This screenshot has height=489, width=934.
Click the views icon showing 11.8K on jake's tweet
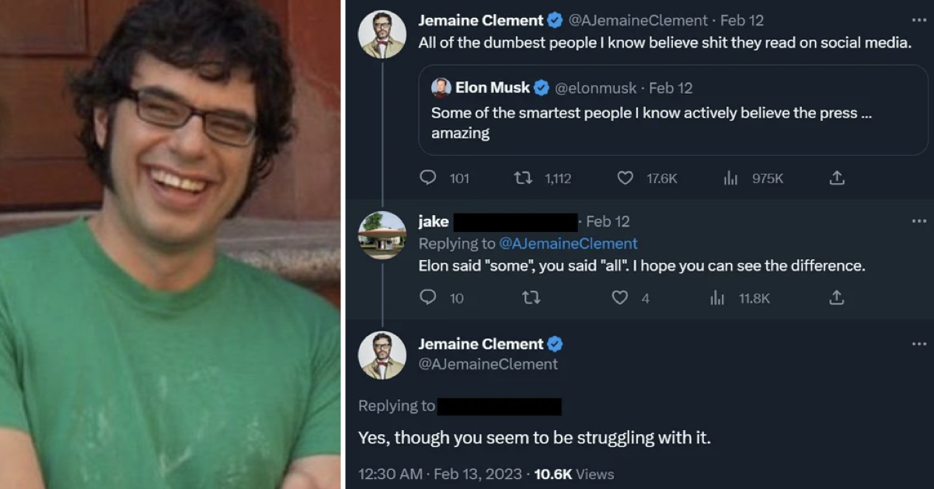pyautogui.click(x=717, y=297)
